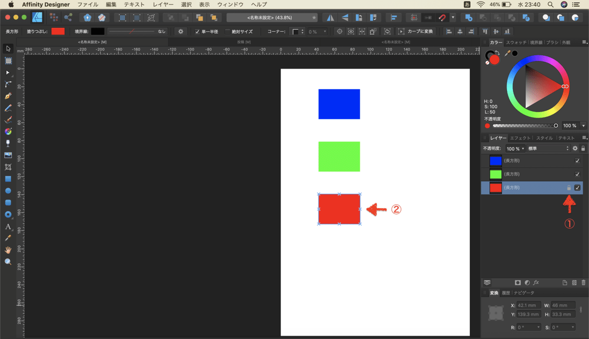Viewport: 589px width, 339px height.
Task: Open the ファイル menu
Action: coord(87,4)
